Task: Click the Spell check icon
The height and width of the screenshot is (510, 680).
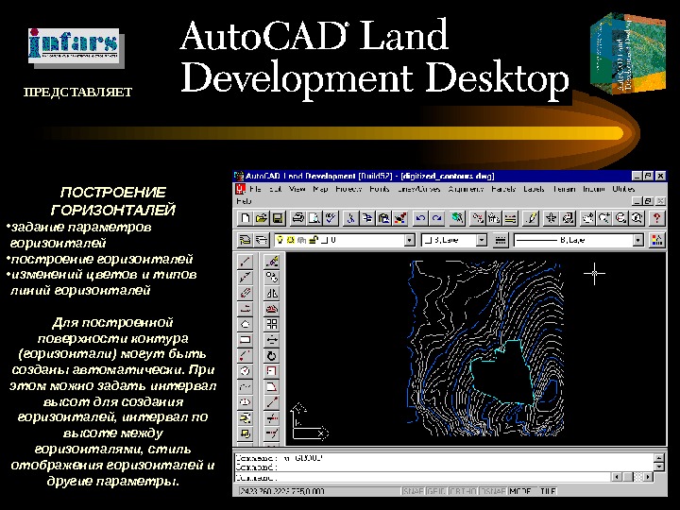Action: pos(331,218)
